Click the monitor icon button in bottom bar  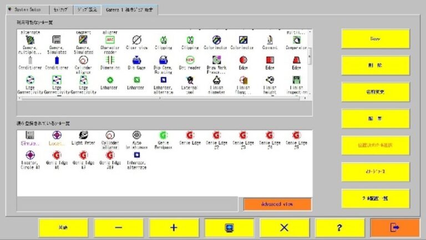point(229,227)
